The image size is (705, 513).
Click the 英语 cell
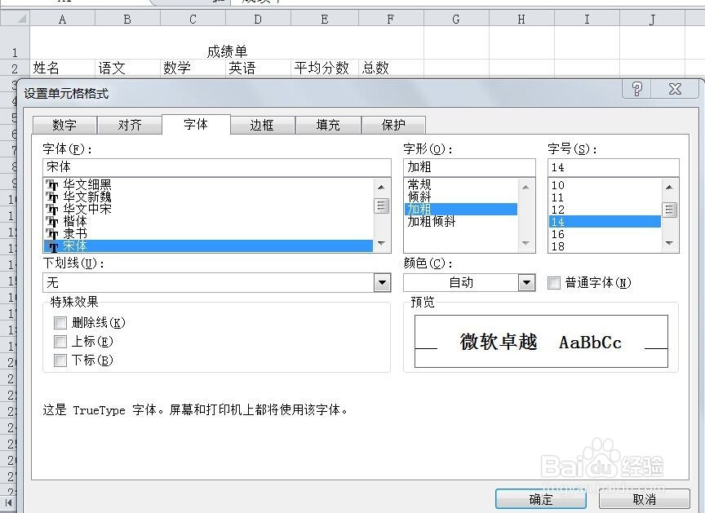tap(258, 68)
